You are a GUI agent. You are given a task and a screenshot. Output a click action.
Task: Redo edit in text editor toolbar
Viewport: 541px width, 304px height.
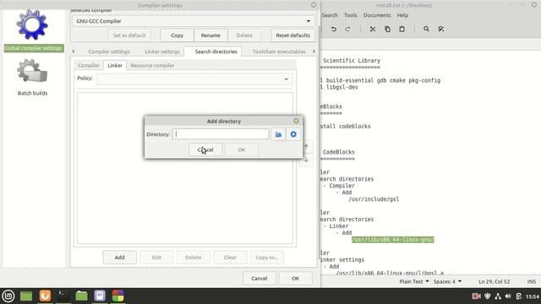(x=347, y=30)
